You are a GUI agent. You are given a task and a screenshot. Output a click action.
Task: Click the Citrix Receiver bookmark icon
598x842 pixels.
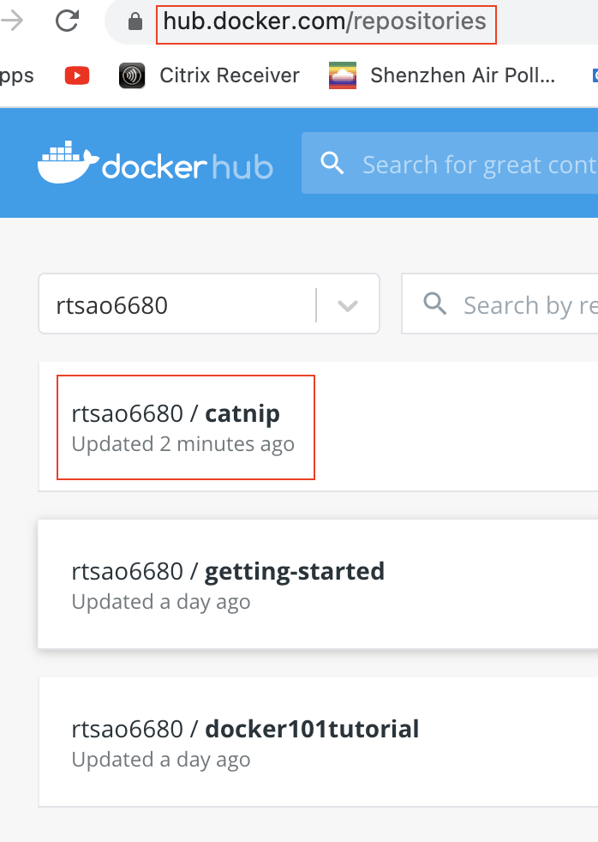[x=132, y=75]
